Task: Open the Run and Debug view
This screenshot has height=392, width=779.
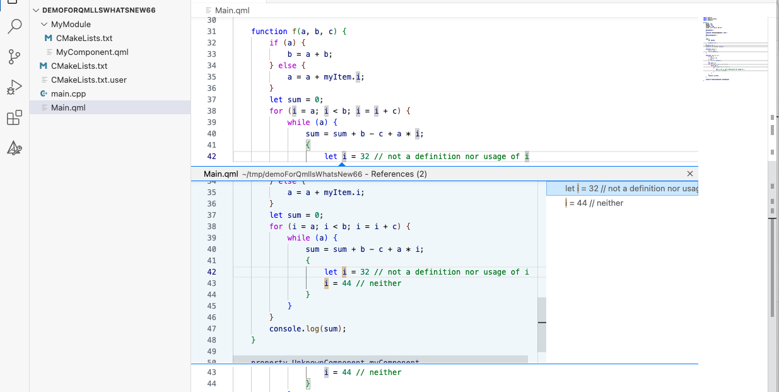Action: pos(15,87)
